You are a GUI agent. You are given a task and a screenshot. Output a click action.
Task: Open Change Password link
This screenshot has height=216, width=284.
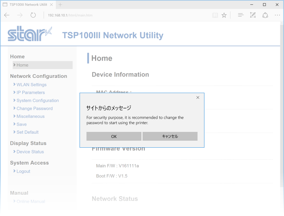click(x=35, y=108)
